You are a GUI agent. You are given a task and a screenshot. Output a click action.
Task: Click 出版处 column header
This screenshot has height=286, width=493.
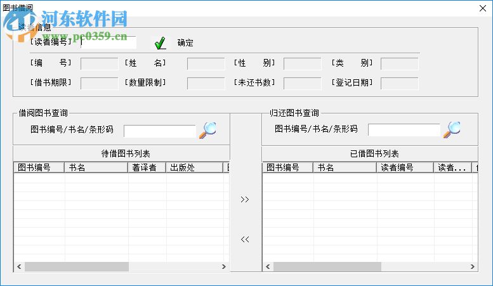(194, 167)
